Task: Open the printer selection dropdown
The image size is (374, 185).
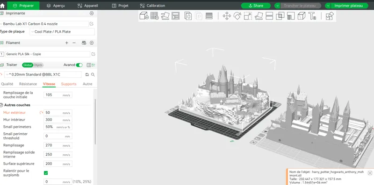Action: coord(44,24)
